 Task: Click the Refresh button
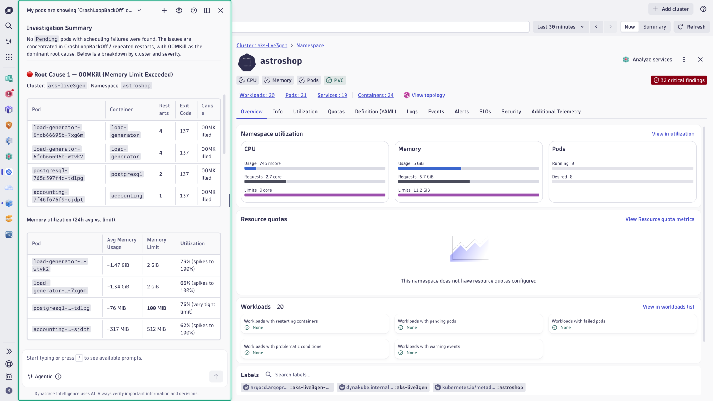coord(692,27)
